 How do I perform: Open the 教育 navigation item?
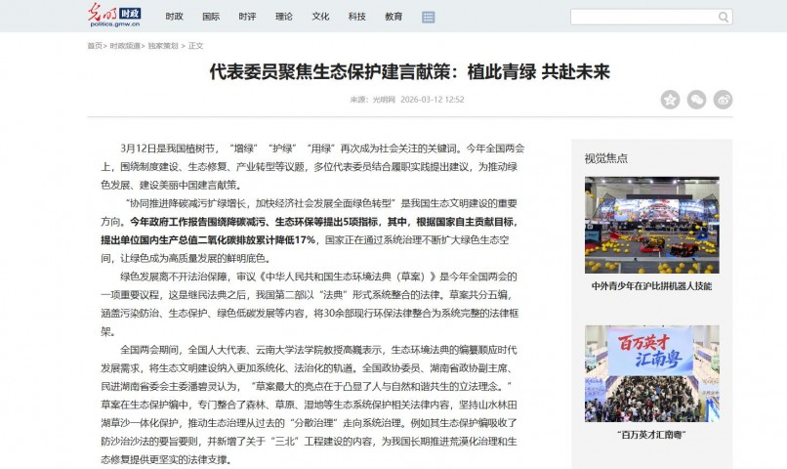point(393,17)
